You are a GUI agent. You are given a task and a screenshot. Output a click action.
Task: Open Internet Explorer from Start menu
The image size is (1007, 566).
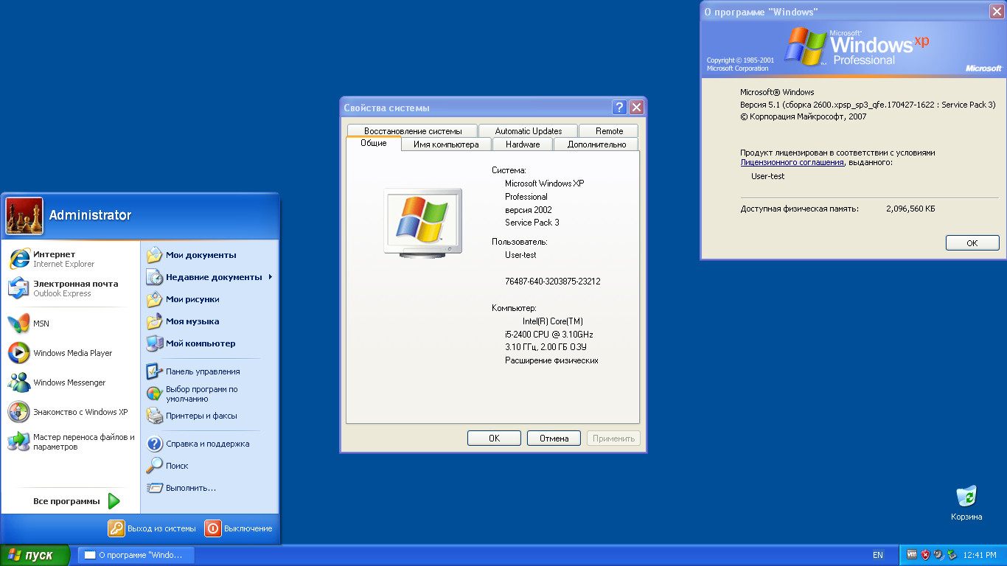[20, 259]
